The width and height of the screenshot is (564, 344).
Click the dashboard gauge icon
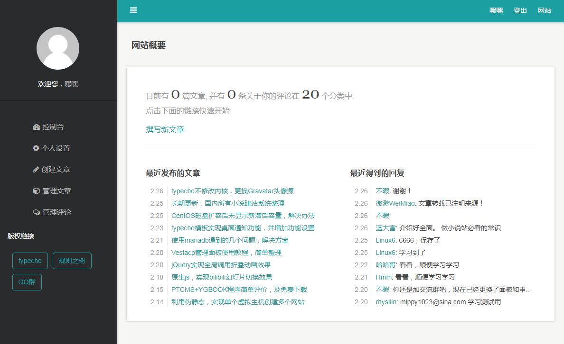(x=37, y=127)
